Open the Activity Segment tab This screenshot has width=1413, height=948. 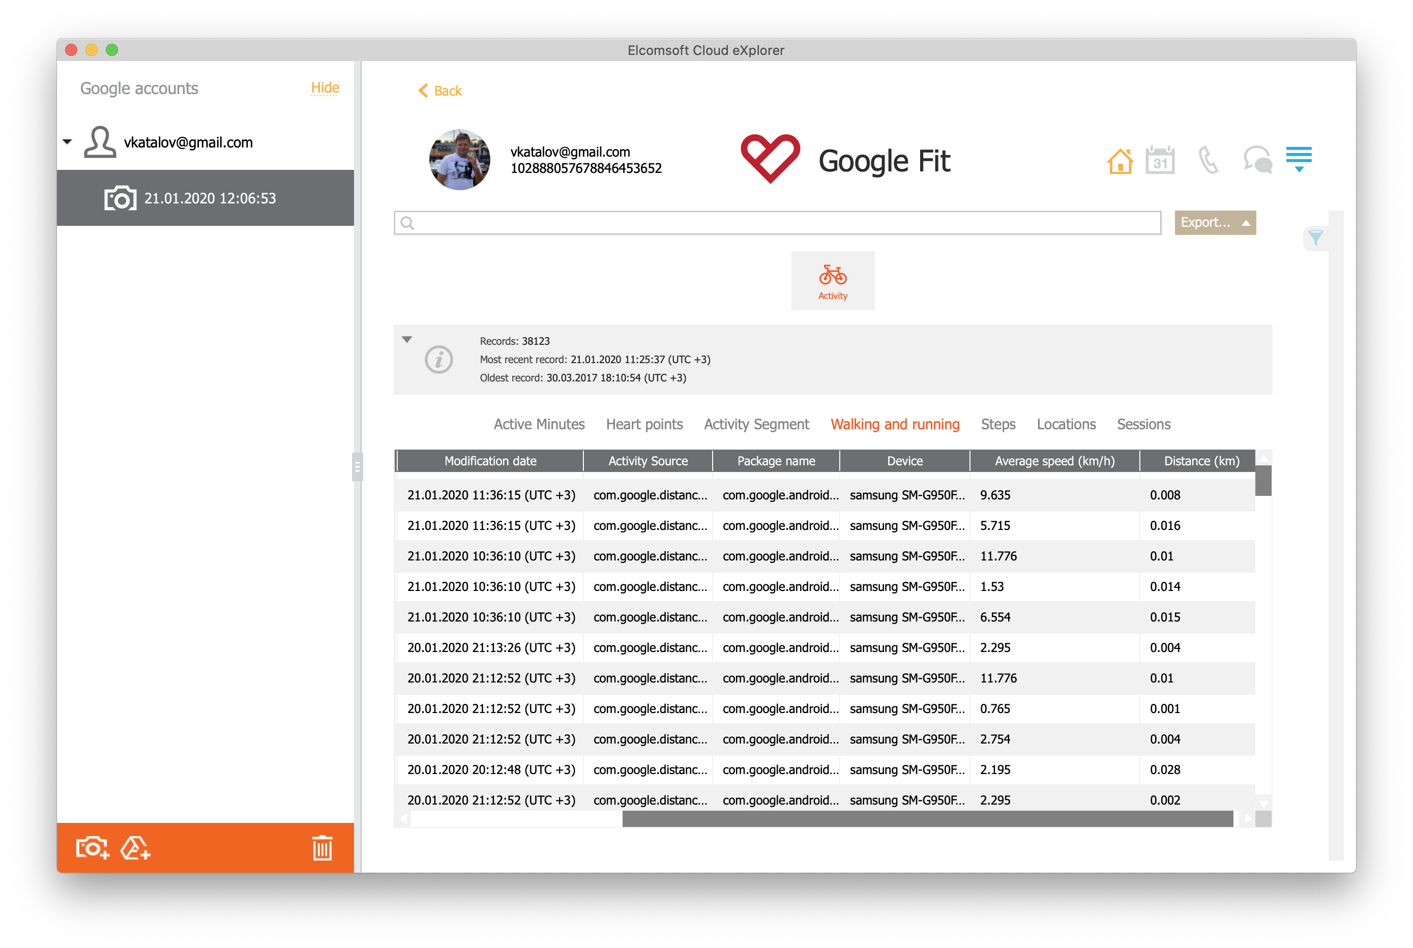point(756,425)
